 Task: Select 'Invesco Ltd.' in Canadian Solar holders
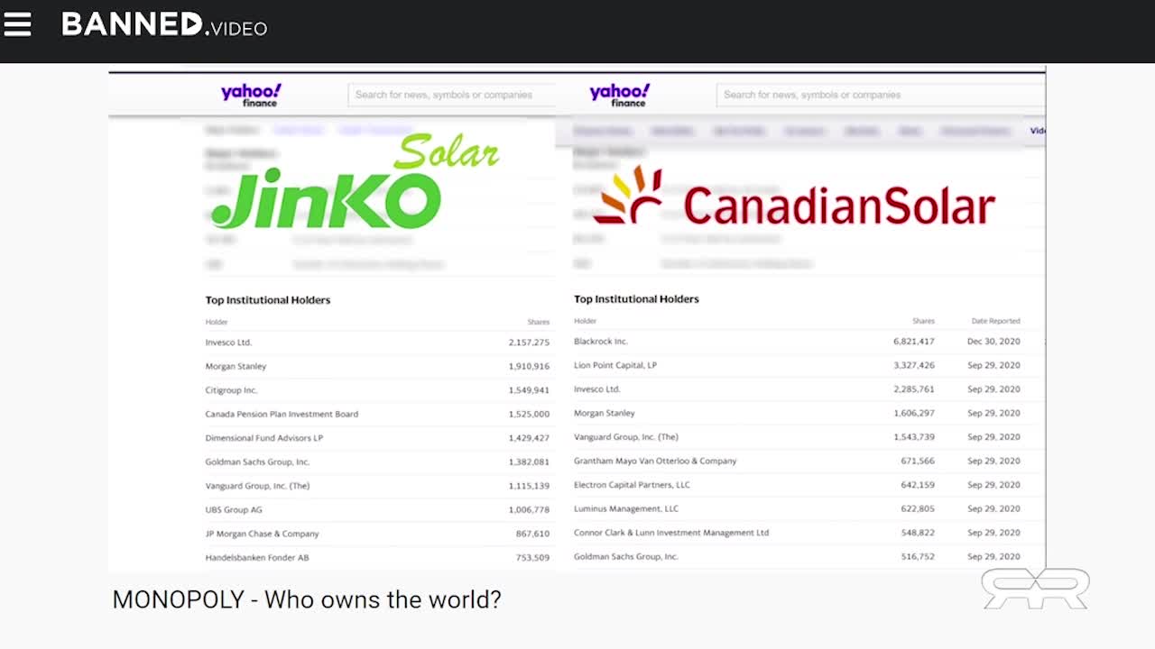point(597,389)
